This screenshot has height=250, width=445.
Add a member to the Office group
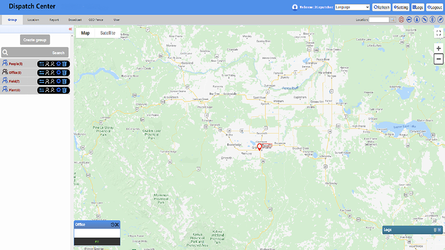(x=47, y=72)
